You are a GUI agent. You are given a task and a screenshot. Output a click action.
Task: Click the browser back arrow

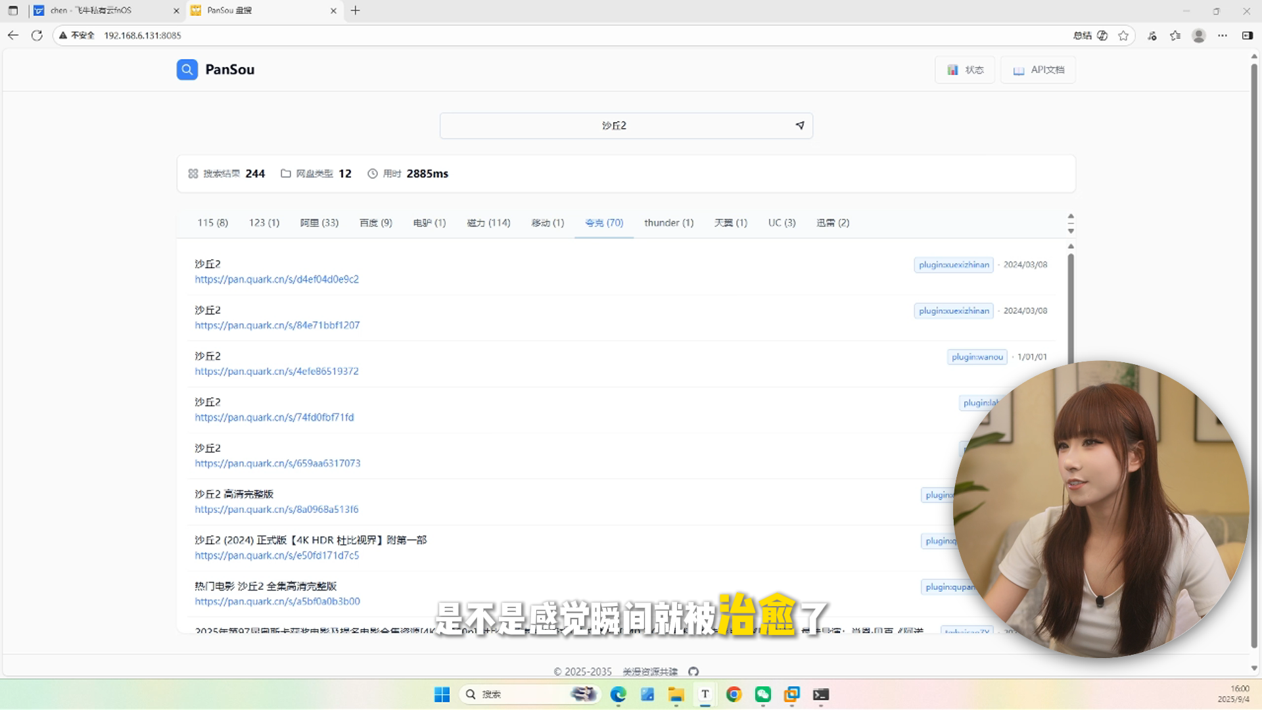(x=13, y=35)
